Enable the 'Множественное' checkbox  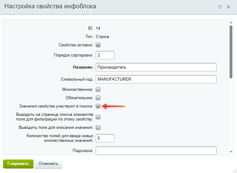[x=98, y=90]
